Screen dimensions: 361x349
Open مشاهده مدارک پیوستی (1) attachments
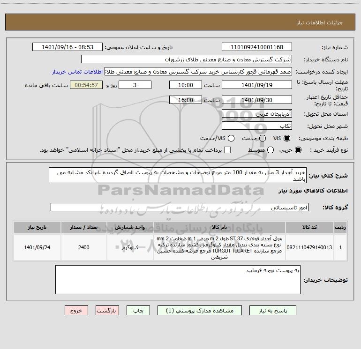point(200,311)
